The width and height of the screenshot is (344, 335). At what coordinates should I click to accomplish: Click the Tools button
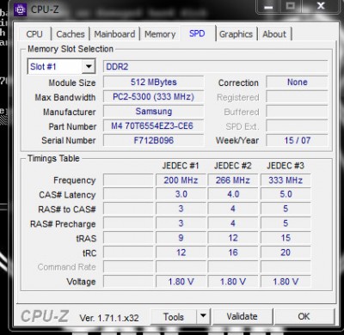(174, 316)
